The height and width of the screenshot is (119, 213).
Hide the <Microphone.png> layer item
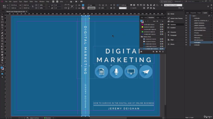tap(186, 40)
